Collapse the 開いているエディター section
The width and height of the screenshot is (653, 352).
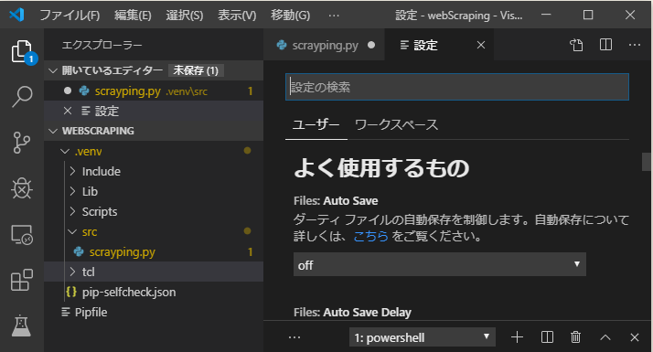53,70
